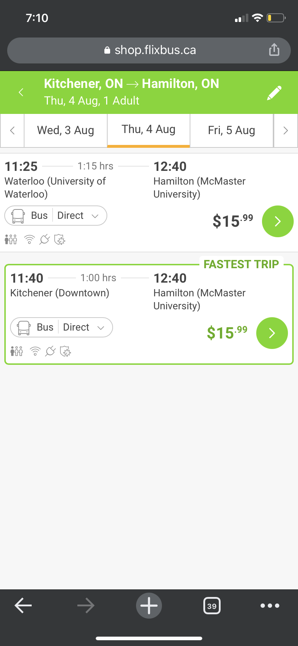This screenshot has height=646, width=298.
Task: Switch to the Fri, 5 Aug tab
Action: tap(231, 130)
